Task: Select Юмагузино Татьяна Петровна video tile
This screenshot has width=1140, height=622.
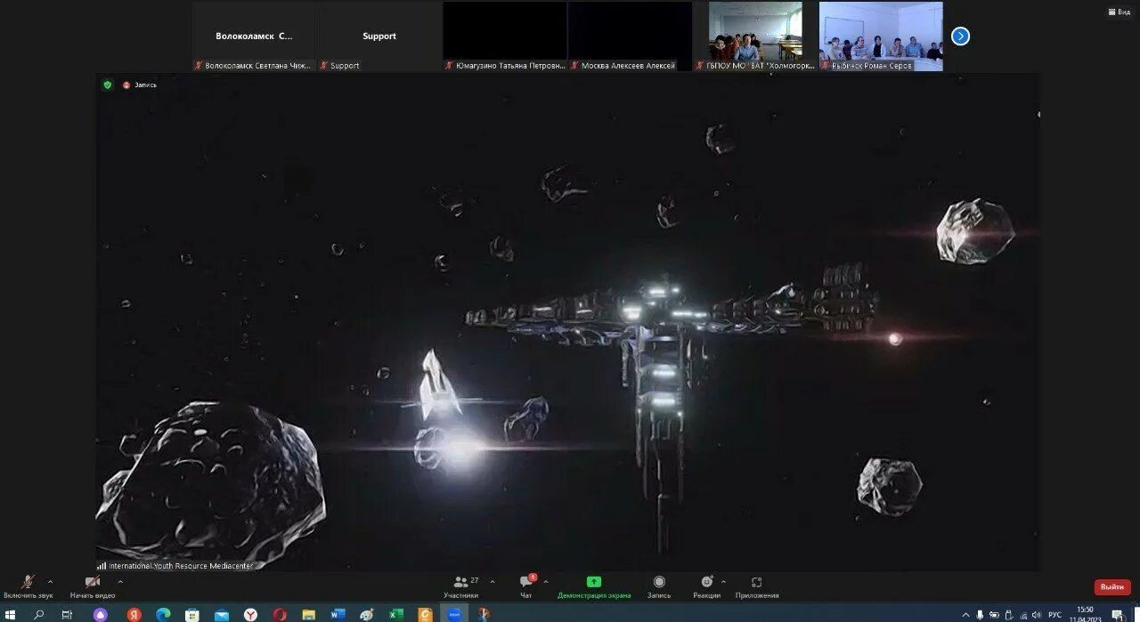Action: click(505, 36)
